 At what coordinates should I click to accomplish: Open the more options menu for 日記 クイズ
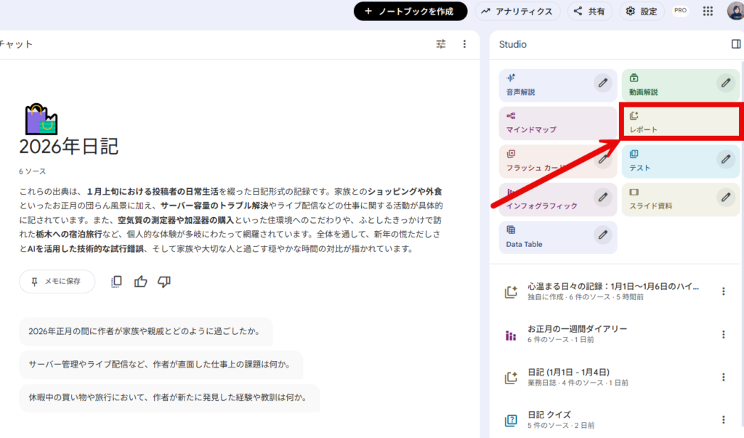(x=723, y=420)
